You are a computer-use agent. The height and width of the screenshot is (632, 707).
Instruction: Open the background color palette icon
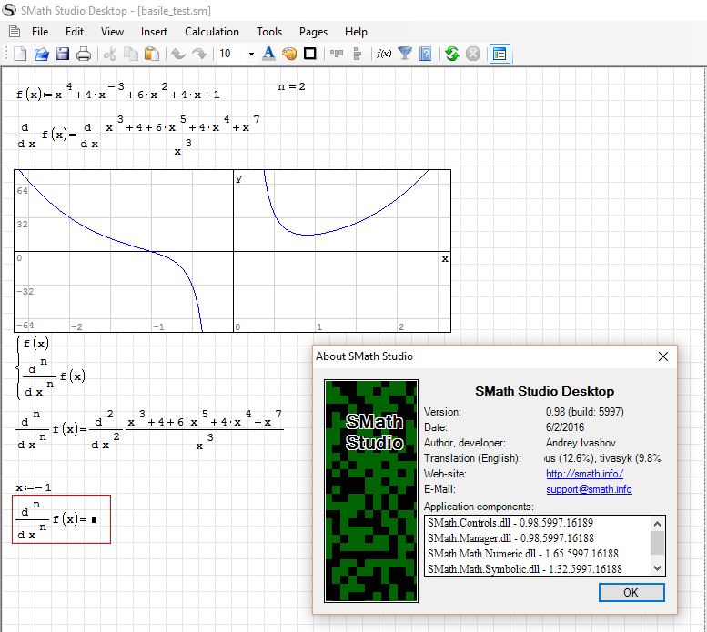pyautogui.click(x=289, y=54)
